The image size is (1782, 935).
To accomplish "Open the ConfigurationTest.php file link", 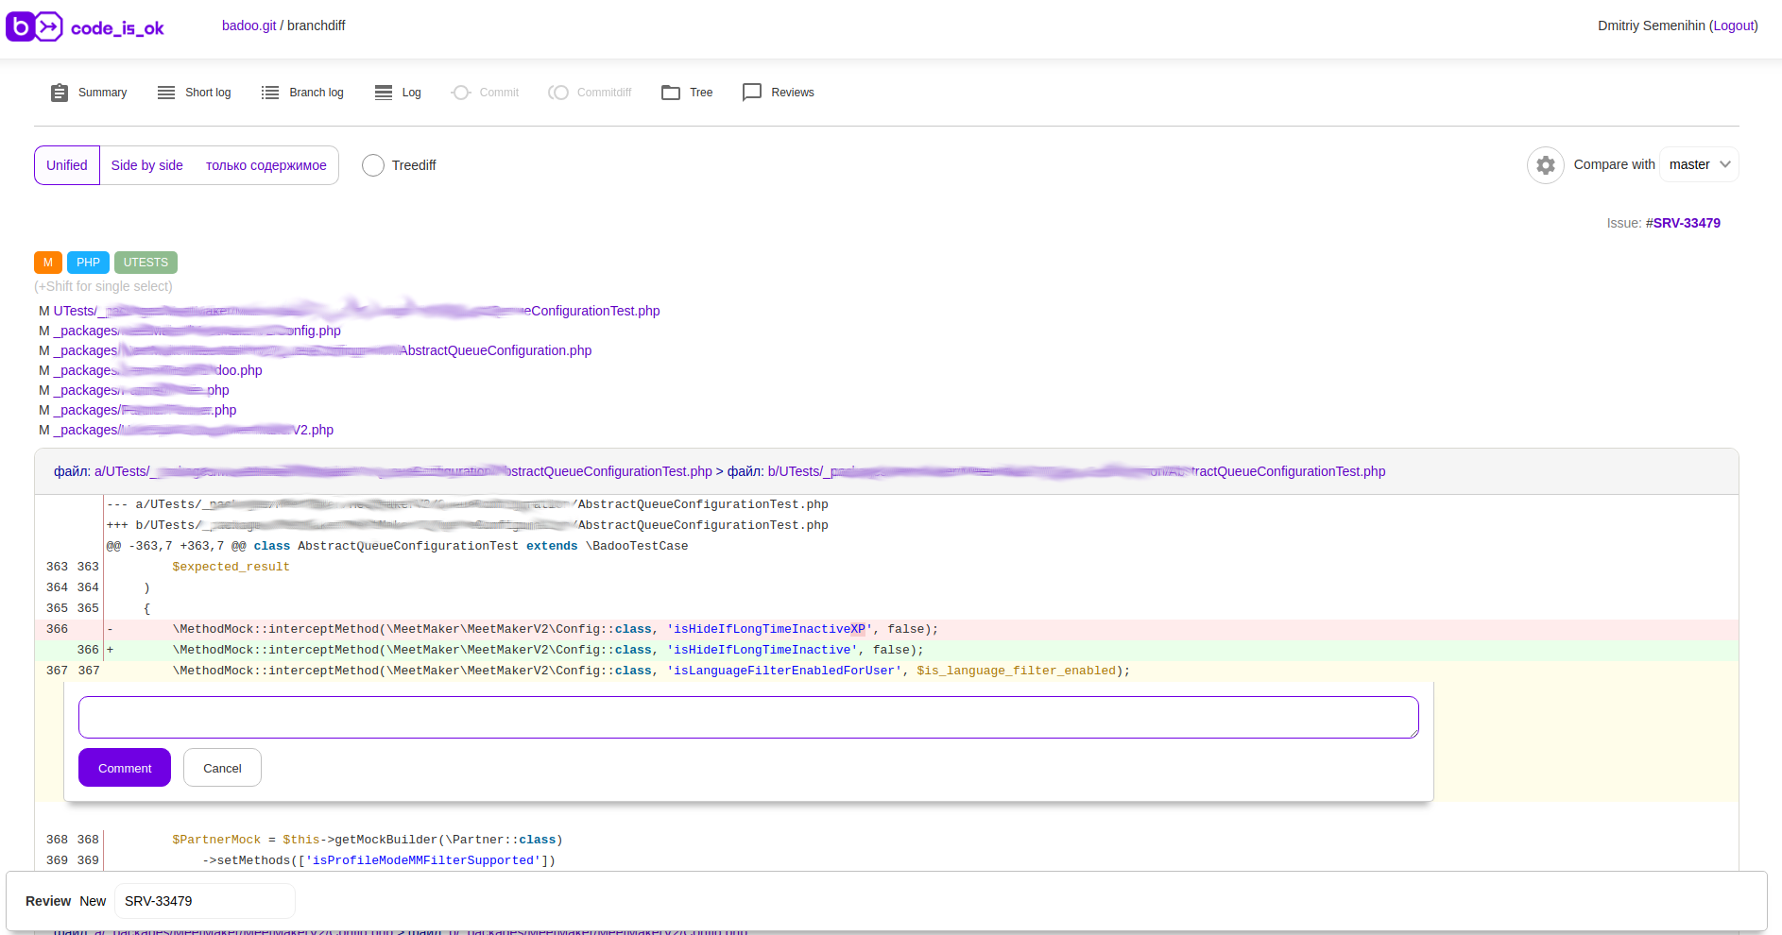I will point(356,311).
